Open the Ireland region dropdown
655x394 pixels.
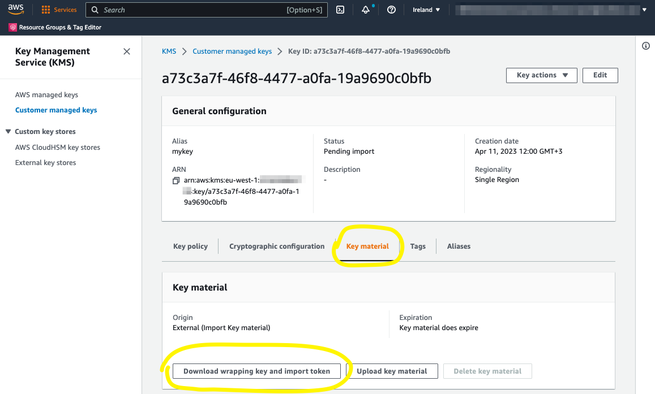tap(426, 10)
